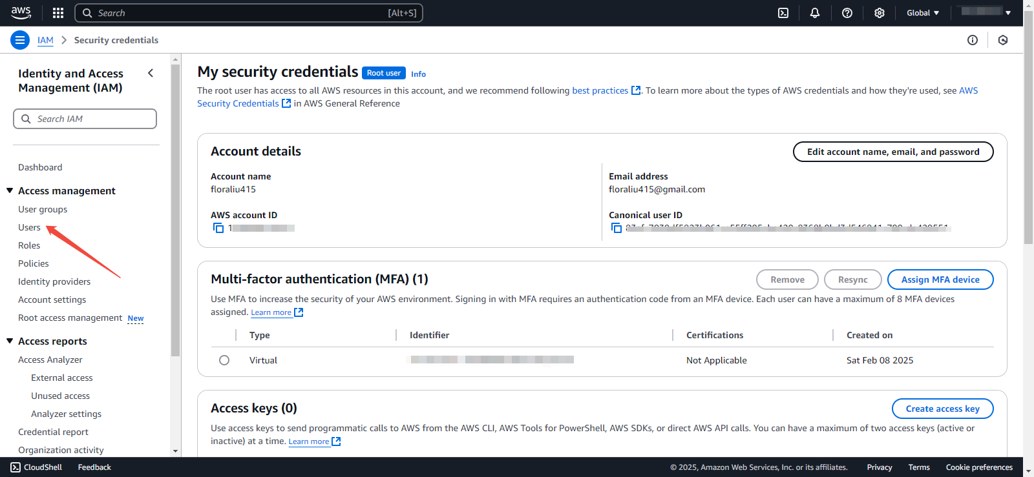Copy the Canonical user ID

coord(617,228)
